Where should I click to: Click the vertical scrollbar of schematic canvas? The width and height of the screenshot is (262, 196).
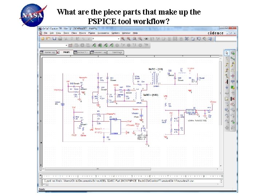221,93
